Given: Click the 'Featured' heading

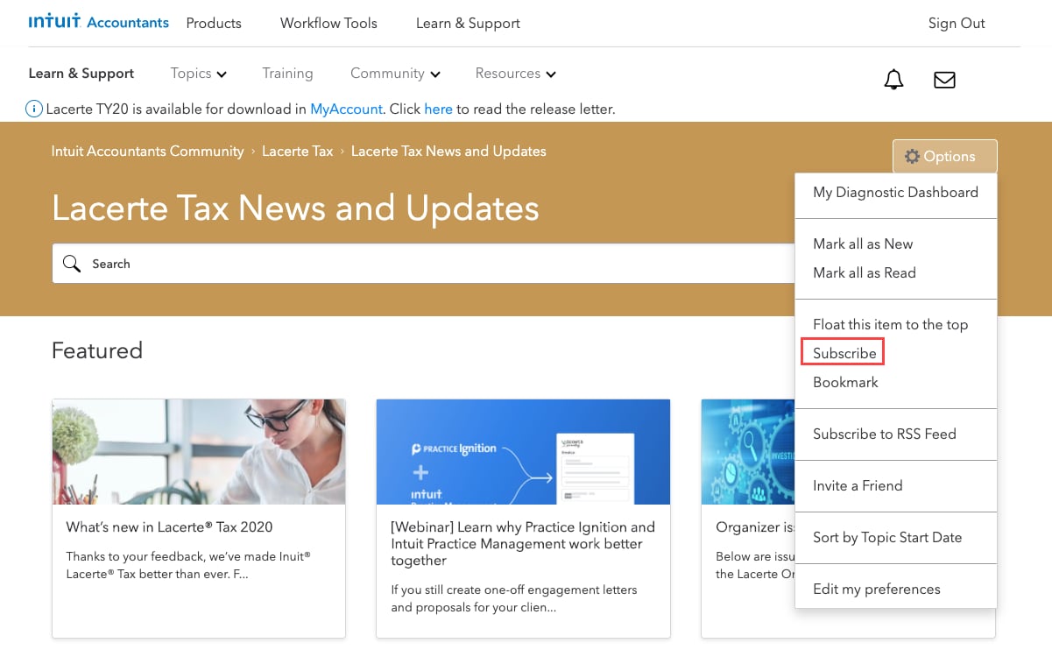Looking at the screenshot, I should (97, 350).
